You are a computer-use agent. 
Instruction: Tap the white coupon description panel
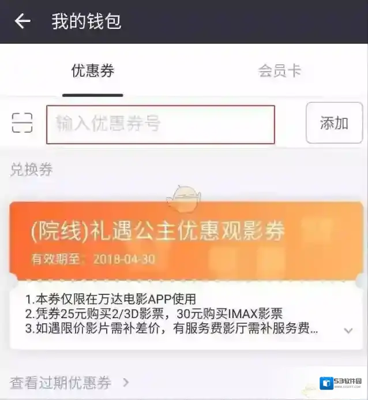[x=186, y=315]
